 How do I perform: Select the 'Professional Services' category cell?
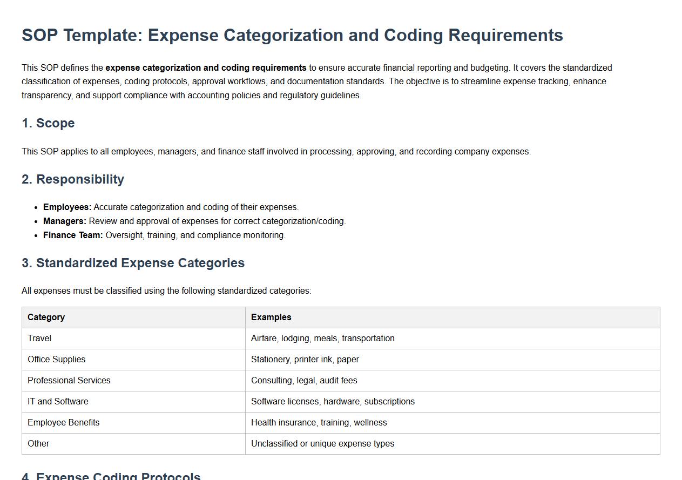click(x=69, y=381)
